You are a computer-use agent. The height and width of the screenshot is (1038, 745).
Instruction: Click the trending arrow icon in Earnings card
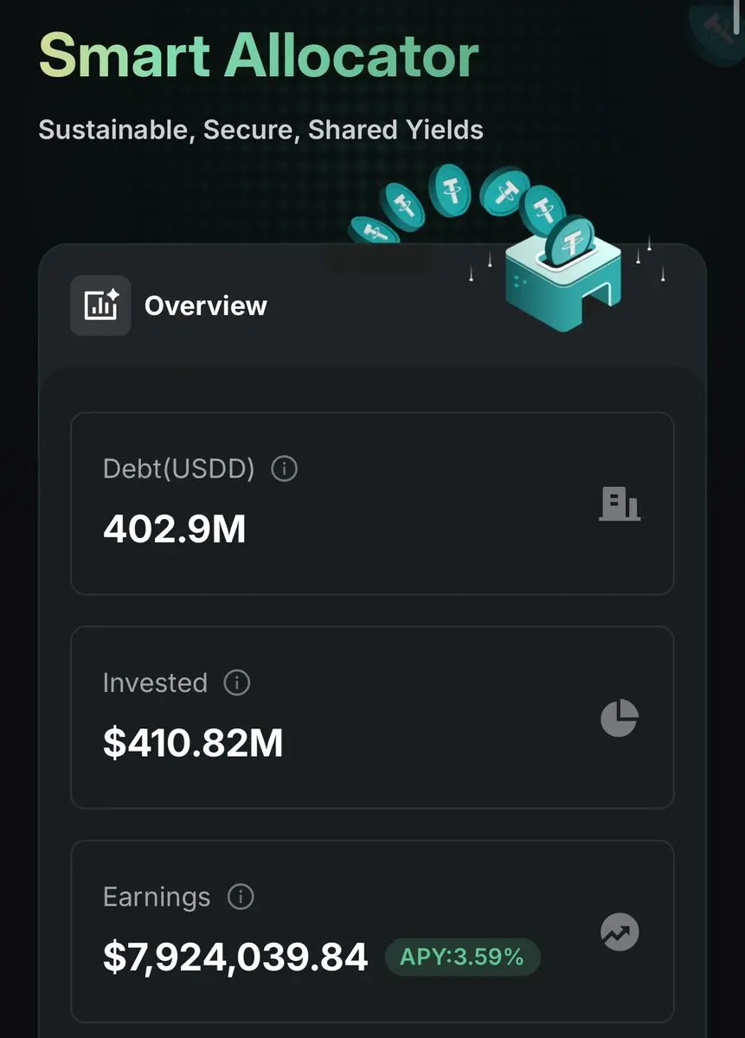coord(620,932)
